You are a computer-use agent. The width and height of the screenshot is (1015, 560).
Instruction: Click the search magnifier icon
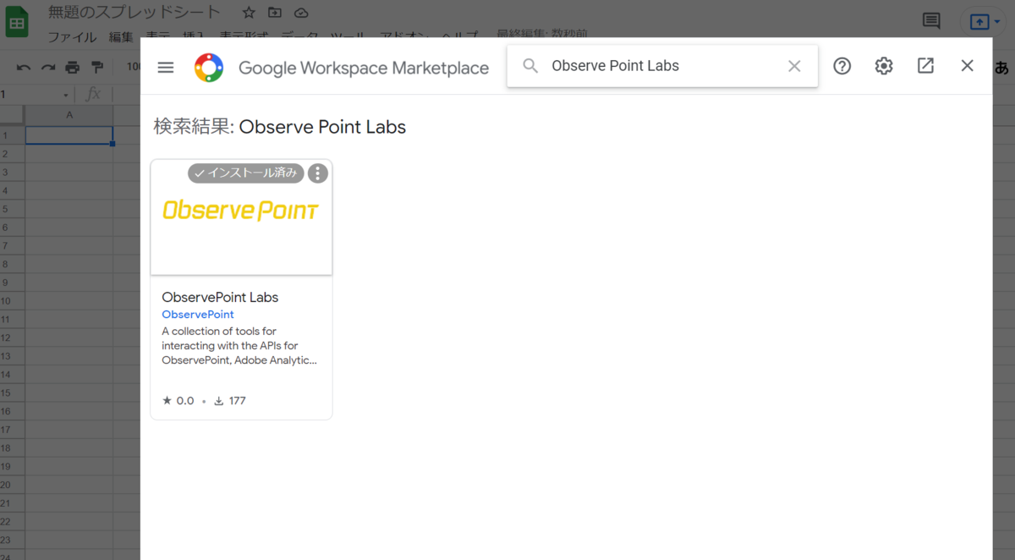[530, 66]
